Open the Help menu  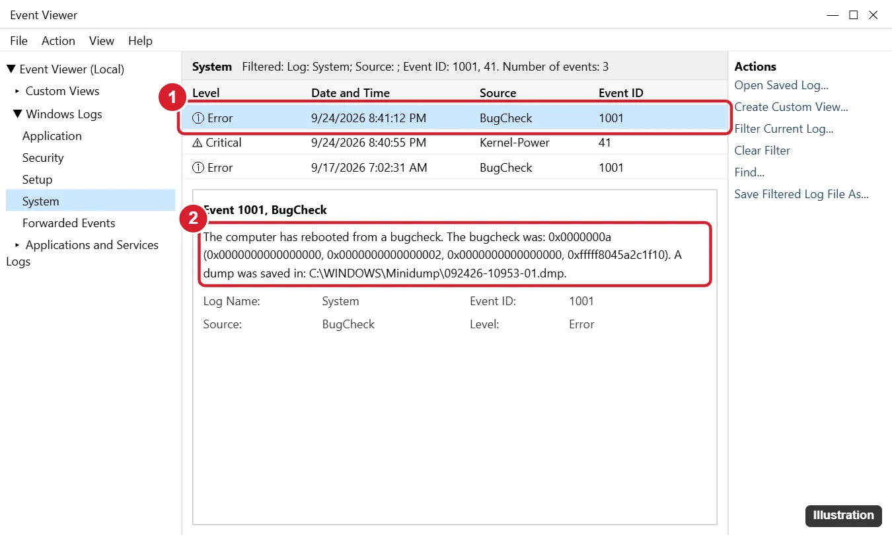click(x=140, y=41)
